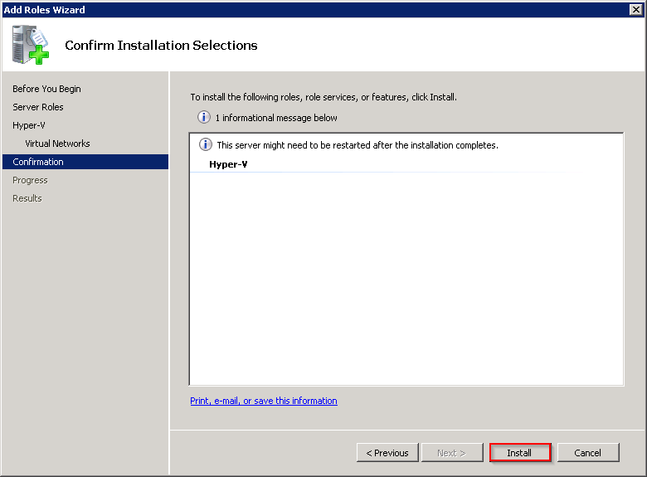This screenshot has width=647, height=477.
Task: Click info icon beside 1 informational message
Action: tap(204, 117)
